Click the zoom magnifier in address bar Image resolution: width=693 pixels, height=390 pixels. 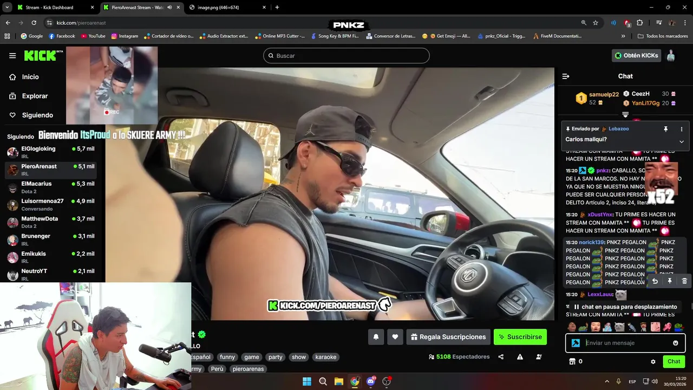(584, 23)
